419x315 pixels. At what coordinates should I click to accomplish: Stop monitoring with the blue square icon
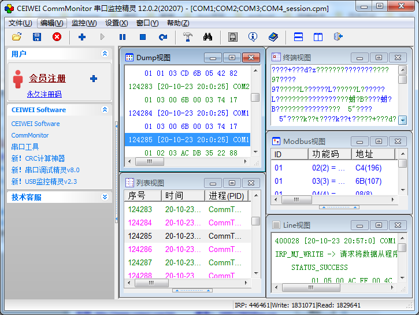coord(143,37)
